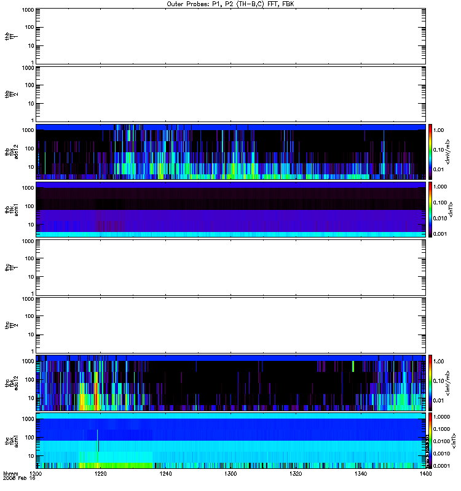Image resolution: width=461 pixels, height=491 pixels.
Task: Click the '<|nT|>' unit label beside thb scm1 color bar
Action: tap(451, 209)
